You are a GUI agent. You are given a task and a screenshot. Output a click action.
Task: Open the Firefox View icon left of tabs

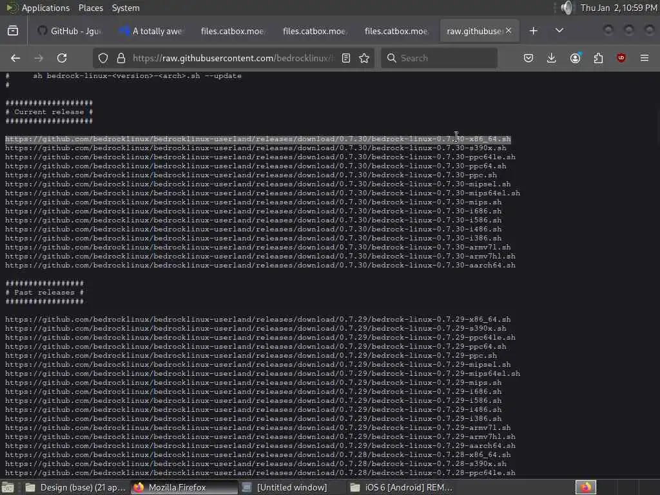coord(13,31)
